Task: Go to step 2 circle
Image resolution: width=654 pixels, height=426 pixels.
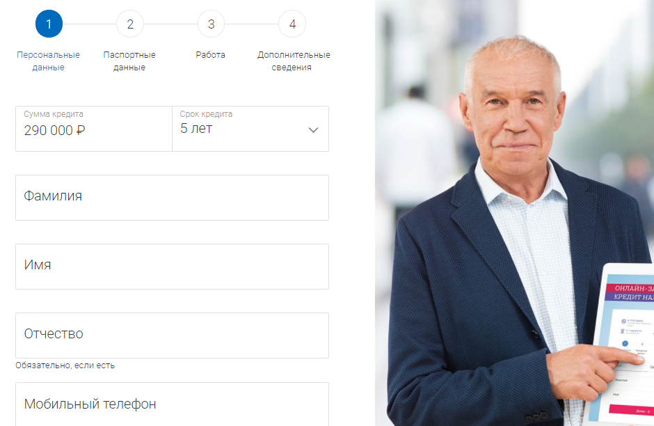Action: (130, 24)
